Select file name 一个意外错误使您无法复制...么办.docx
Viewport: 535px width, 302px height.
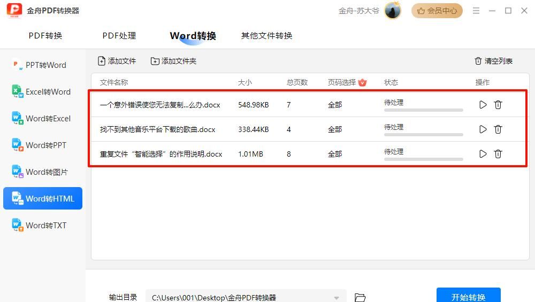coord(160,105)
